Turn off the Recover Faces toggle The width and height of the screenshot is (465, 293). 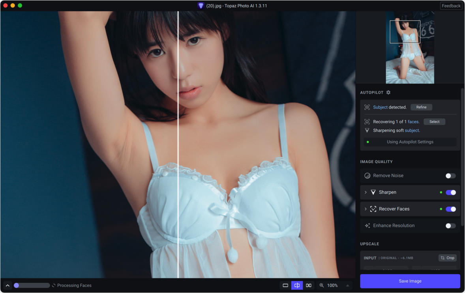450,209
